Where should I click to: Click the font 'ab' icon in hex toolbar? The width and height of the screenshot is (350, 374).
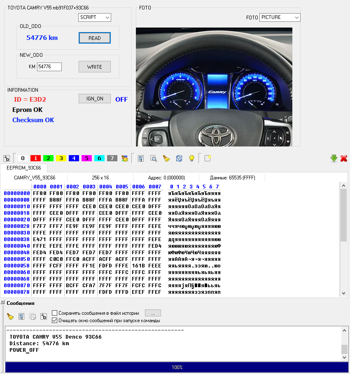pyautogui.click(x=7, y=158)
